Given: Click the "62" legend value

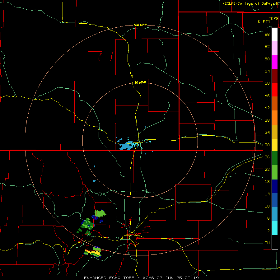Looking at the screenshot, I should pos(267,47).
